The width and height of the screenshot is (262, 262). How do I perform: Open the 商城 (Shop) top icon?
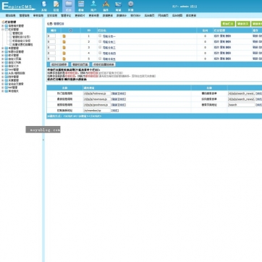118,6
